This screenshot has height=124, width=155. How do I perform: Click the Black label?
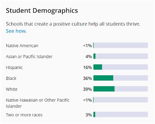11,78
